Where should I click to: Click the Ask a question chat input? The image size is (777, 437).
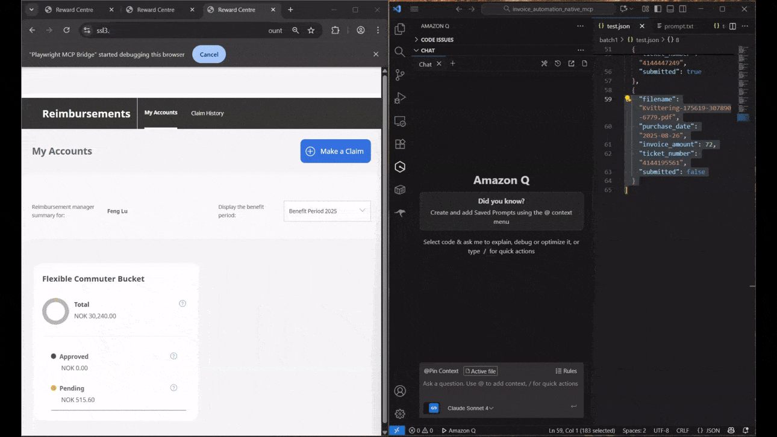coord(500,383)
